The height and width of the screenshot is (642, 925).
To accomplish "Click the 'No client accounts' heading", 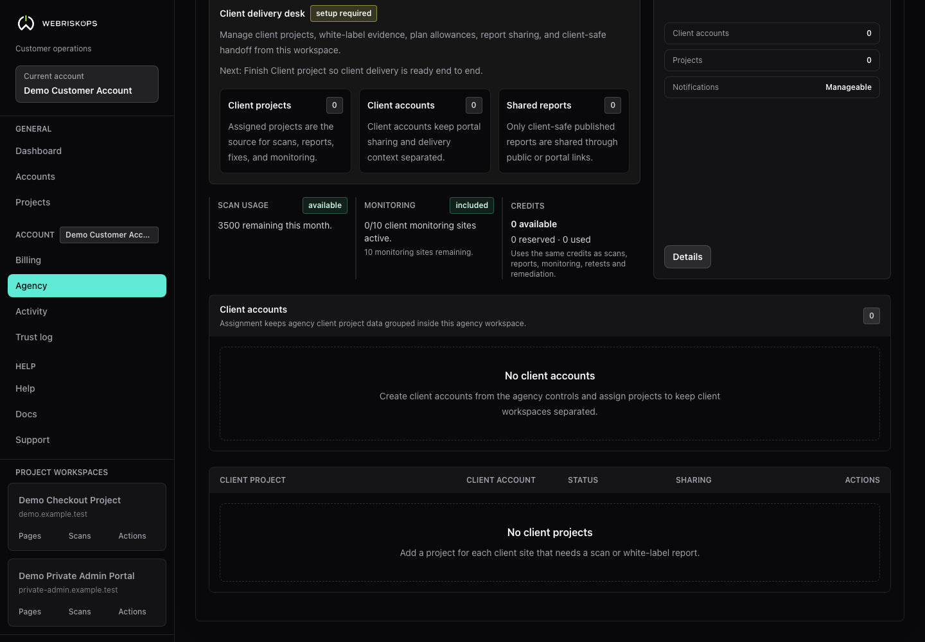I will [x=550, y=376].
